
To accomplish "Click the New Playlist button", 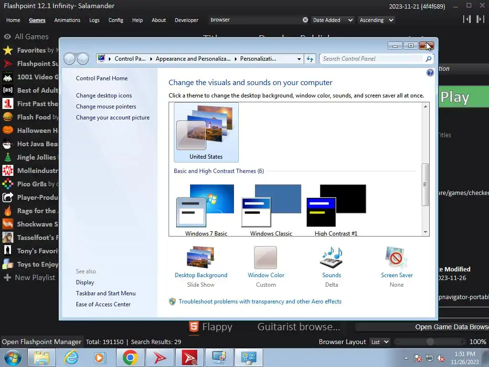I will click(x=29, y=278).
